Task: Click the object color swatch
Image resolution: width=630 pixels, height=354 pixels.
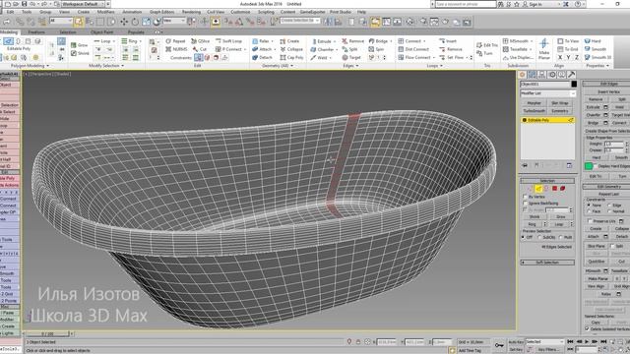Action: [x=574, y=84]
